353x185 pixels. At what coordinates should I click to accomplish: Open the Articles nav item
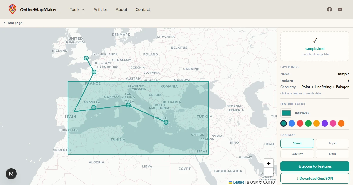coord(101,9)
